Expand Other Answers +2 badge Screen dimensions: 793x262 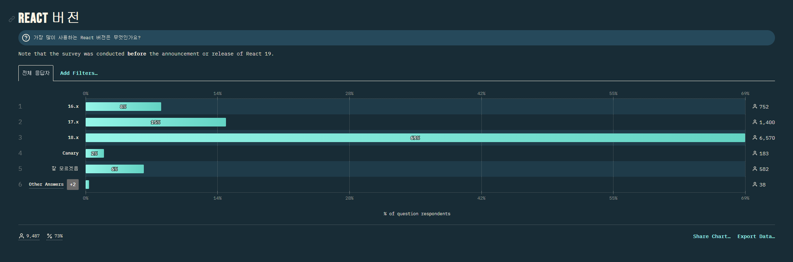click(73, 184)
